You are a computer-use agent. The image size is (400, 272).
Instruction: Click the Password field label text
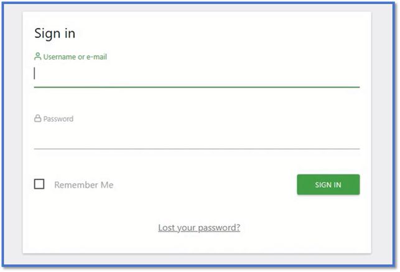click(x=58, y=119)
